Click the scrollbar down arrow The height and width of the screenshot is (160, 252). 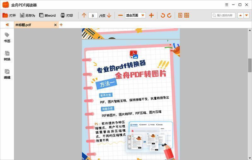[250, 158]
